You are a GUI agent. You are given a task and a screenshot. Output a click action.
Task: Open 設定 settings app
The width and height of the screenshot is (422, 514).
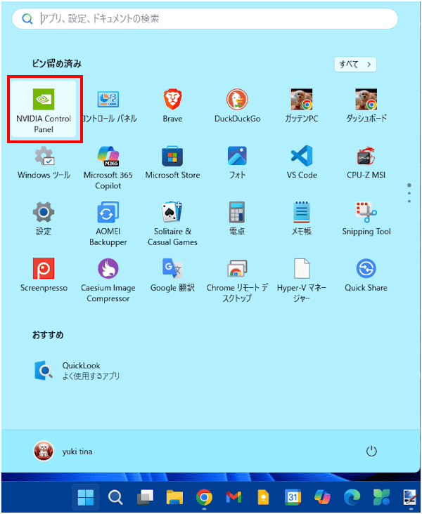point(44,219)
